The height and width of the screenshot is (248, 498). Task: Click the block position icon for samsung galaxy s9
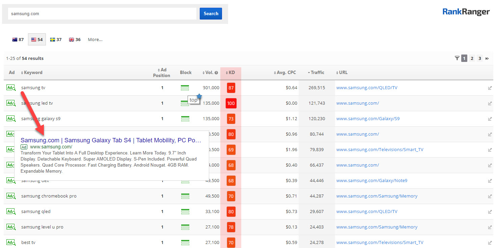(185, 119)
